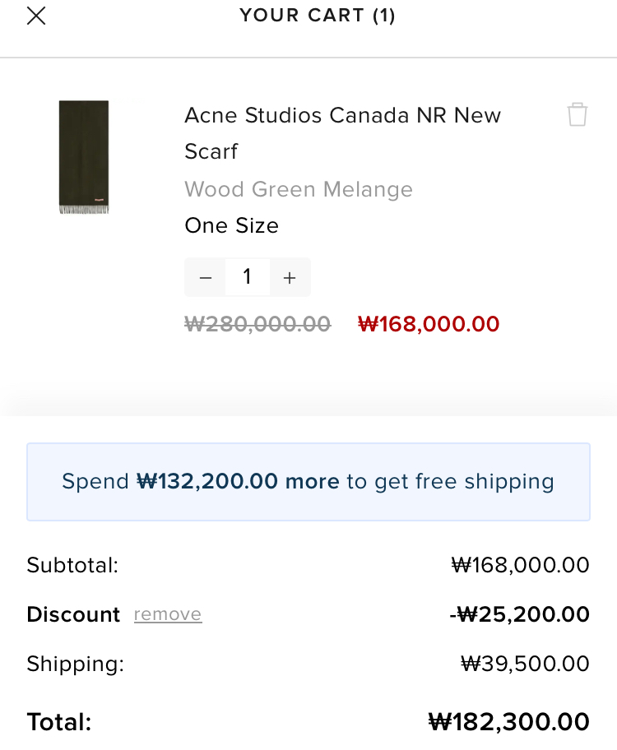Close the cart panel with the X icon
Screen dimensions: 617x750
[x=36, y=16]
